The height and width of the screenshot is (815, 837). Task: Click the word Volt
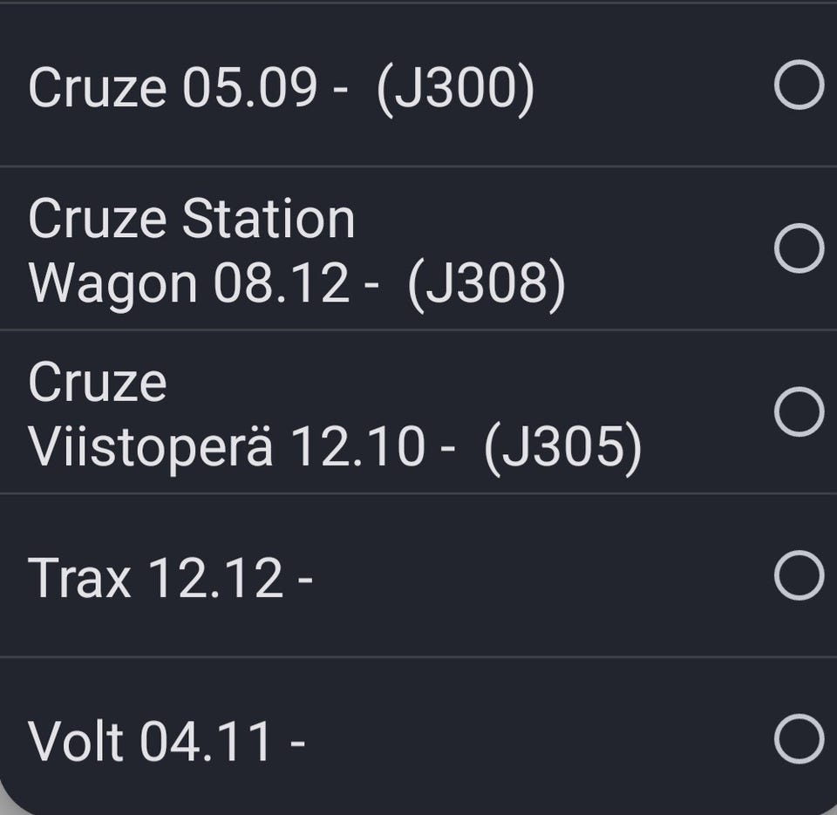click(x=75, y=741)
